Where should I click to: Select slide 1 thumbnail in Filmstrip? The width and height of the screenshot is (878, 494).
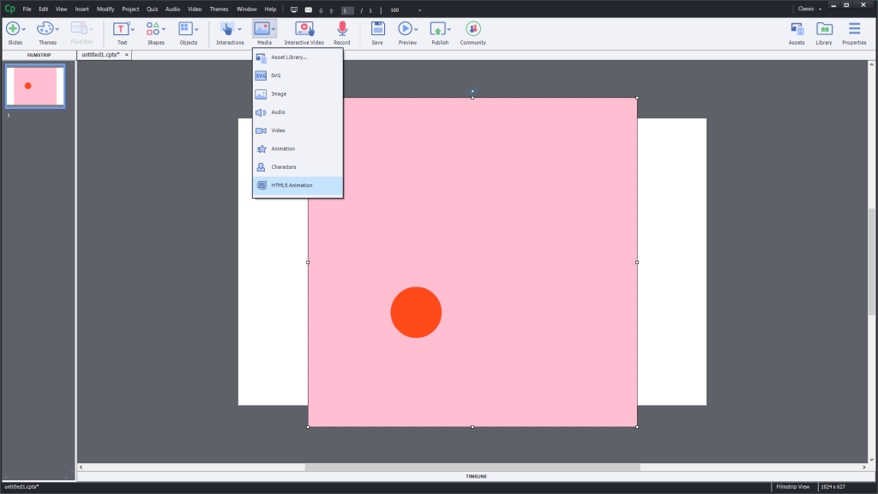pos(35,86)
